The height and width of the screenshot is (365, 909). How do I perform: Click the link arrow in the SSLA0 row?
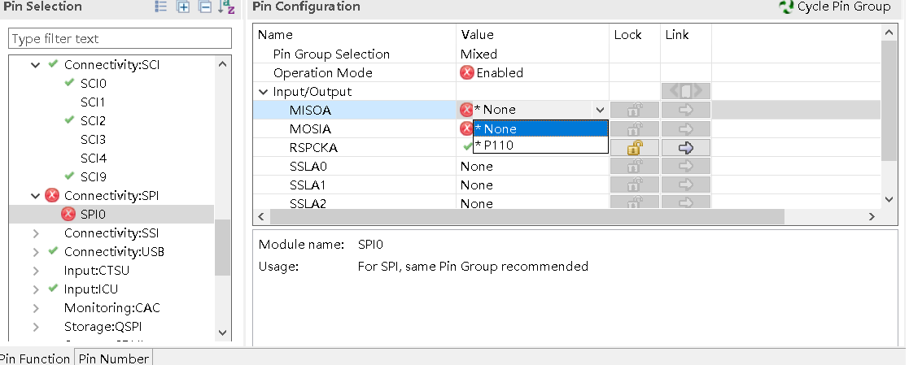(686, 167)
